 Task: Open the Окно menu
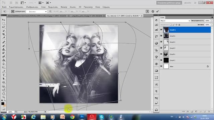pyautogui.click(x=98, y=7)
